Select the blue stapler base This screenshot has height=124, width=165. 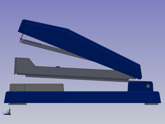tap(82, 97)
